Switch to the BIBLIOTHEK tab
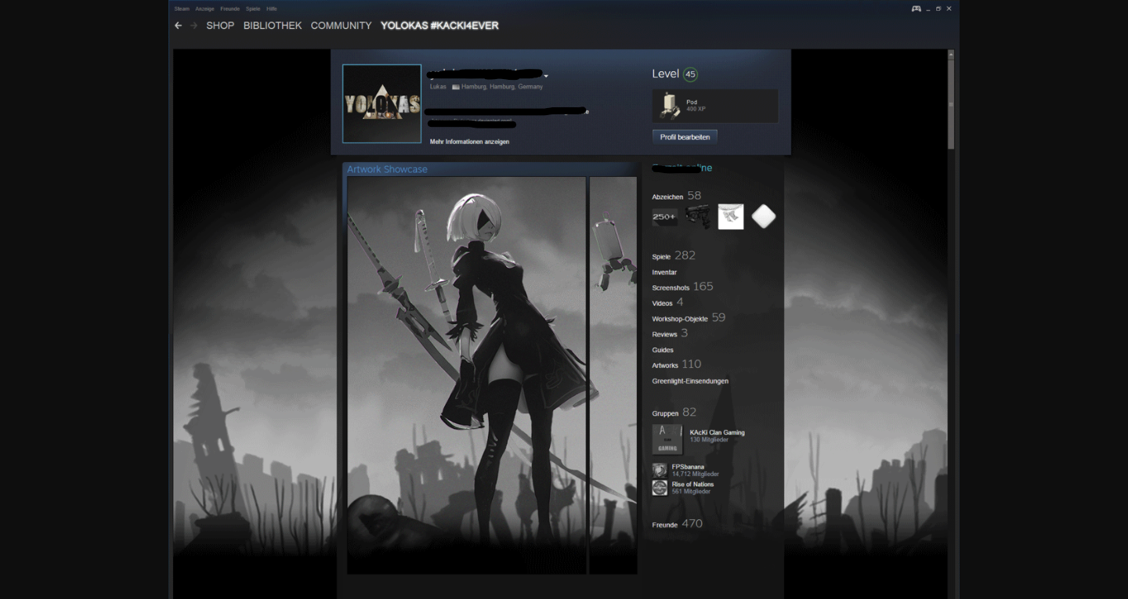Viewport: 1128px width, 599px height. [x=273, y=26]
